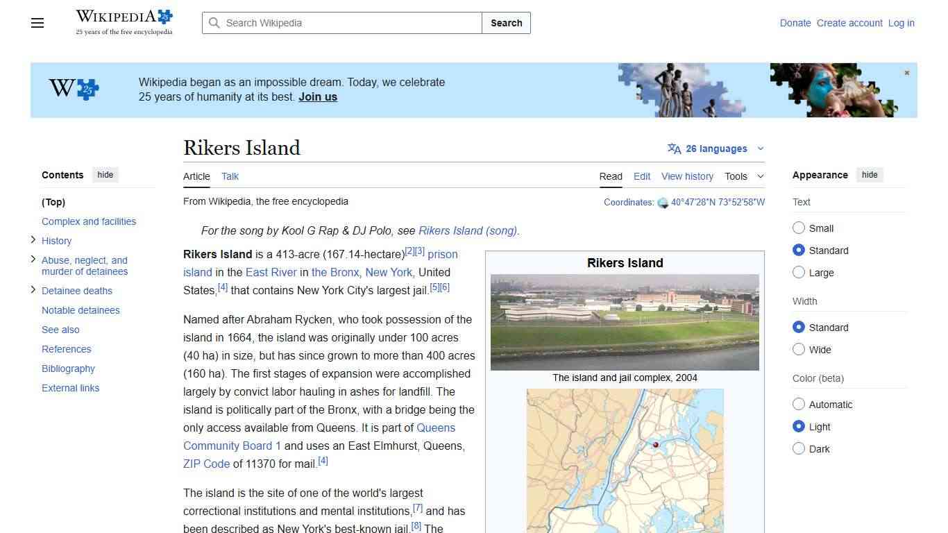The width and height of the screenshot is (948, 533).
Task: Open the main hamburger menu
Action: (37, 23)
